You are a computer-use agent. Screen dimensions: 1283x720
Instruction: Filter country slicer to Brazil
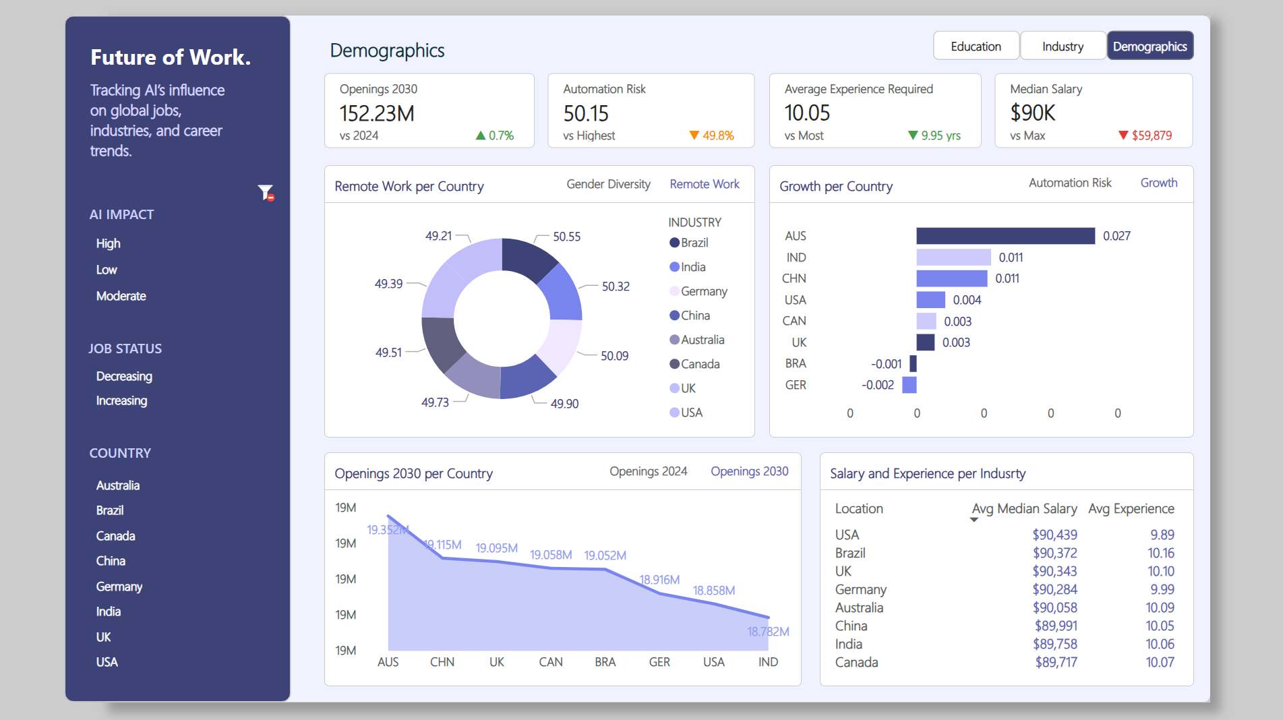click(x=109, y=510)
